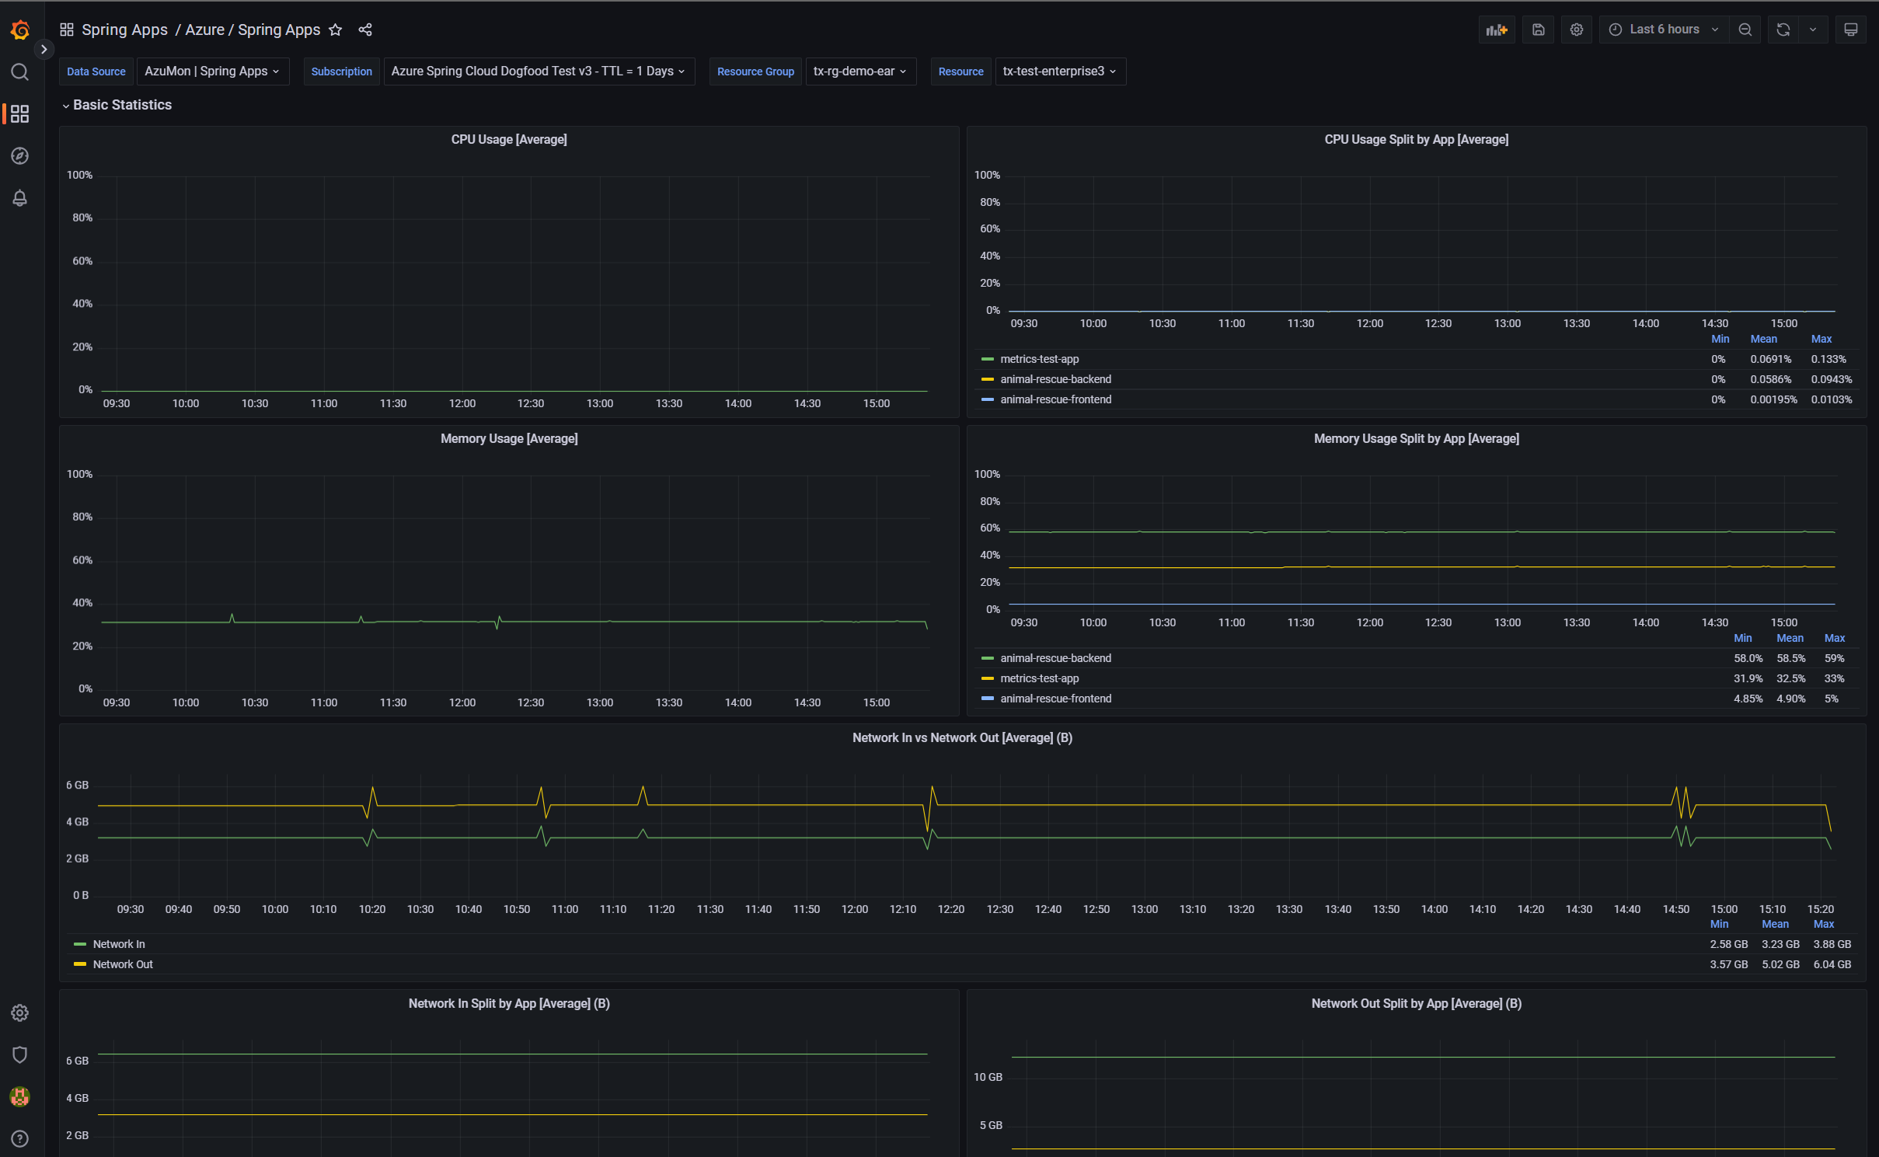Click the Add panel icon
The height and width of the screenshot is (1157, 1879).
1496,30
